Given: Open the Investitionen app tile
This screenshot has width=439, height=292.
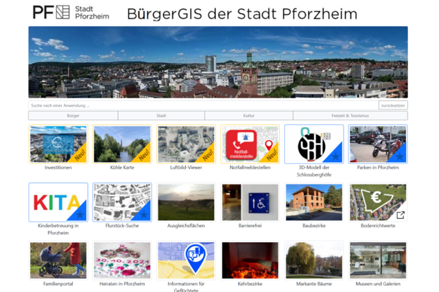Looking at the screenshot, I should click(58, 144).
